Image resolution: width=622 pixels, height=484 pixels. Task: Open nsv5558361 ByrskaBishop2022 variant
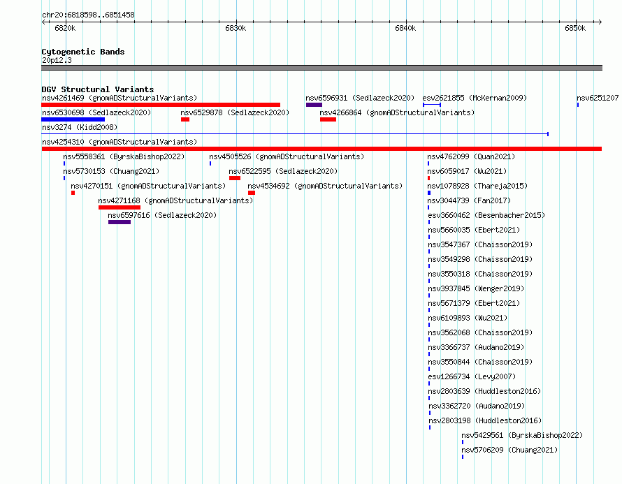124,156
